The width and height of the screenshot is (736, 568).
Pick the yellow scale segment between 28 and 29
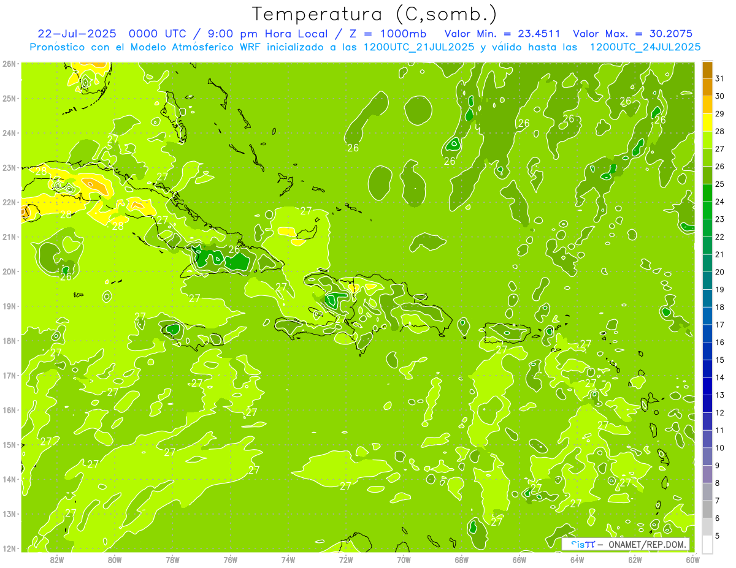click(x=707, y=123)
